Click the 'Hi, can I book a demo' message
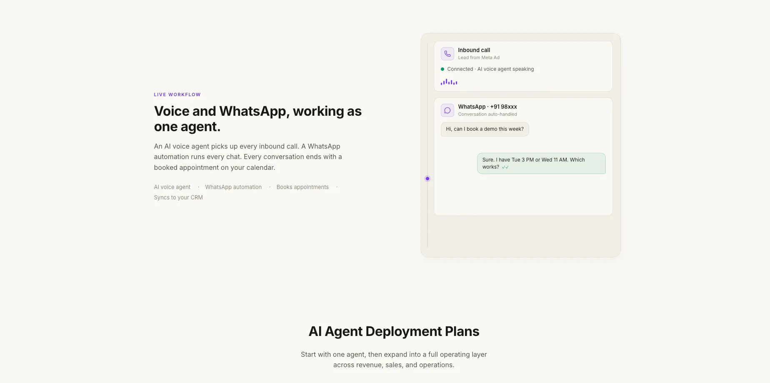The height and width of the screenshot is (383, 770). 485,129
